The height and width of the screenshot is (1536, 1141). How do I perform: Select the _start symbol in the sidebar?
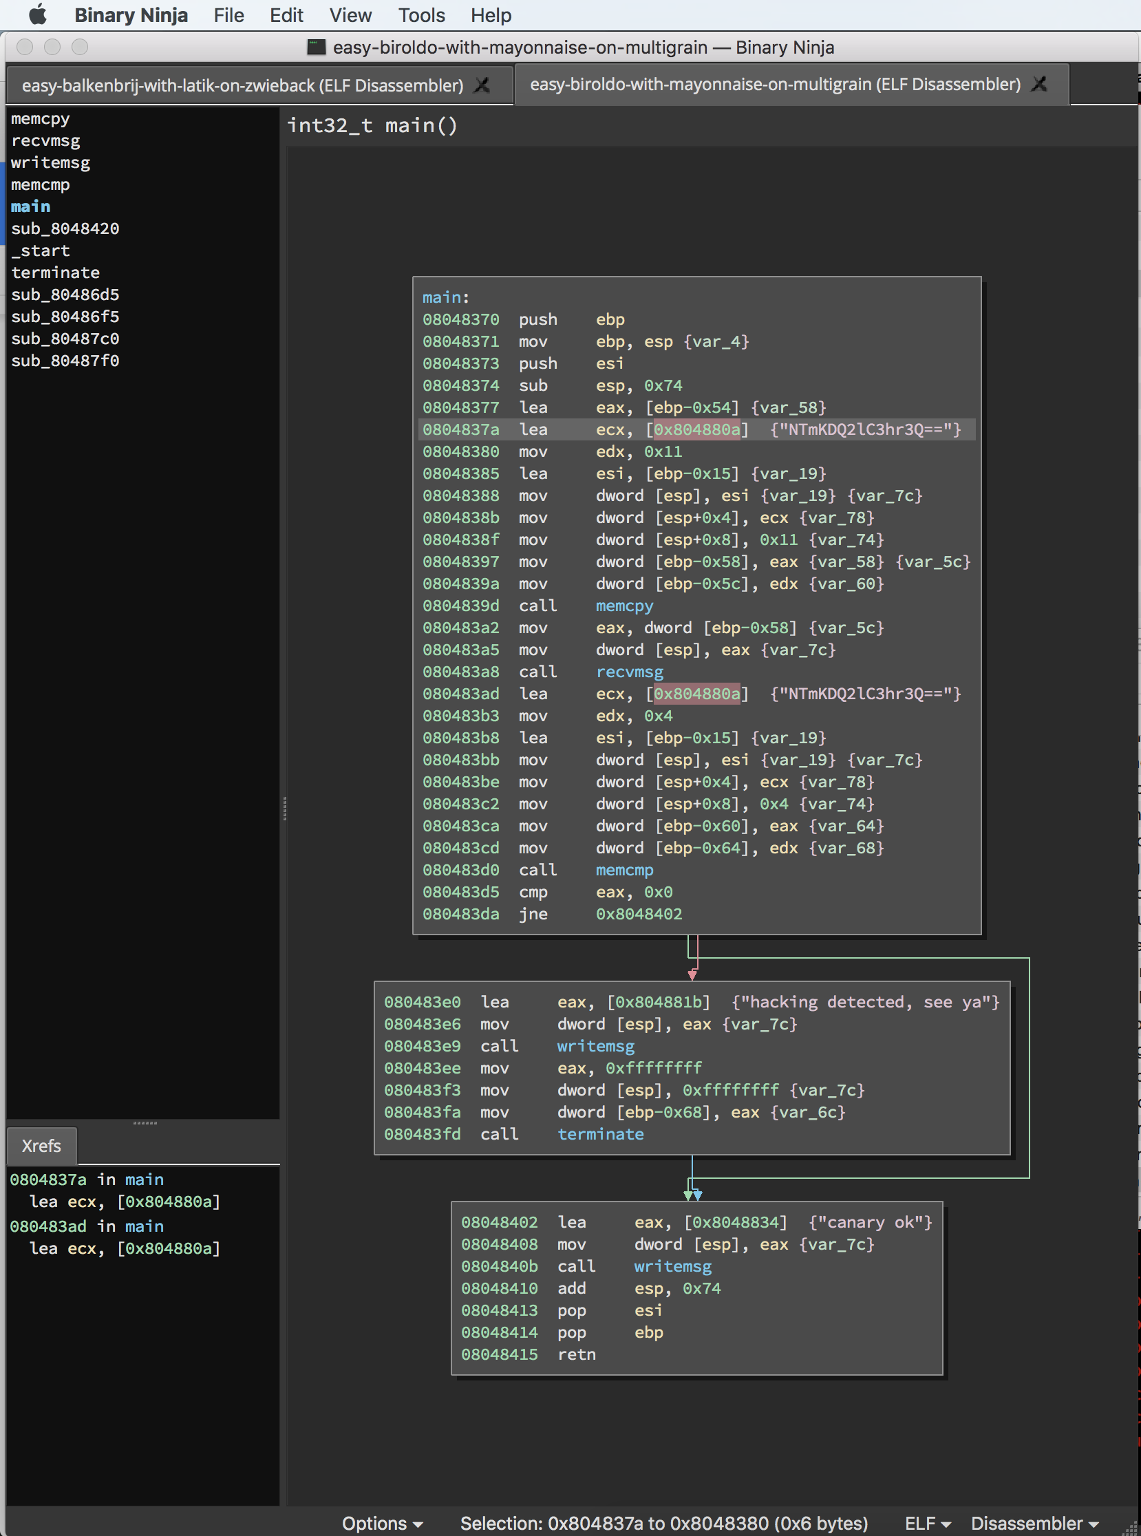(x=39, y=250)
